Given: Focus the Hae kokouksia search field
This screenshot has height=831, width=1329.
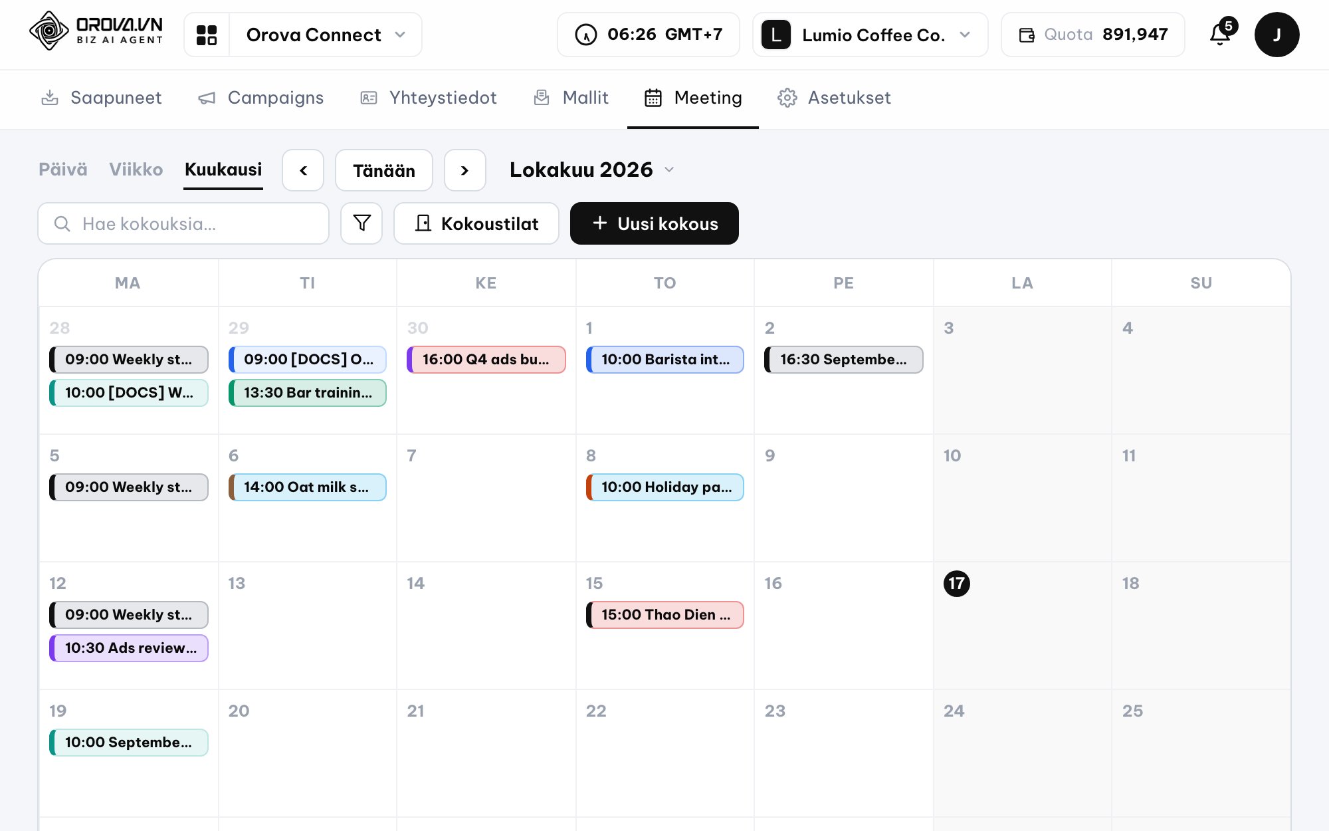Looking at the screenshot, I should click(x=183, y=223).
